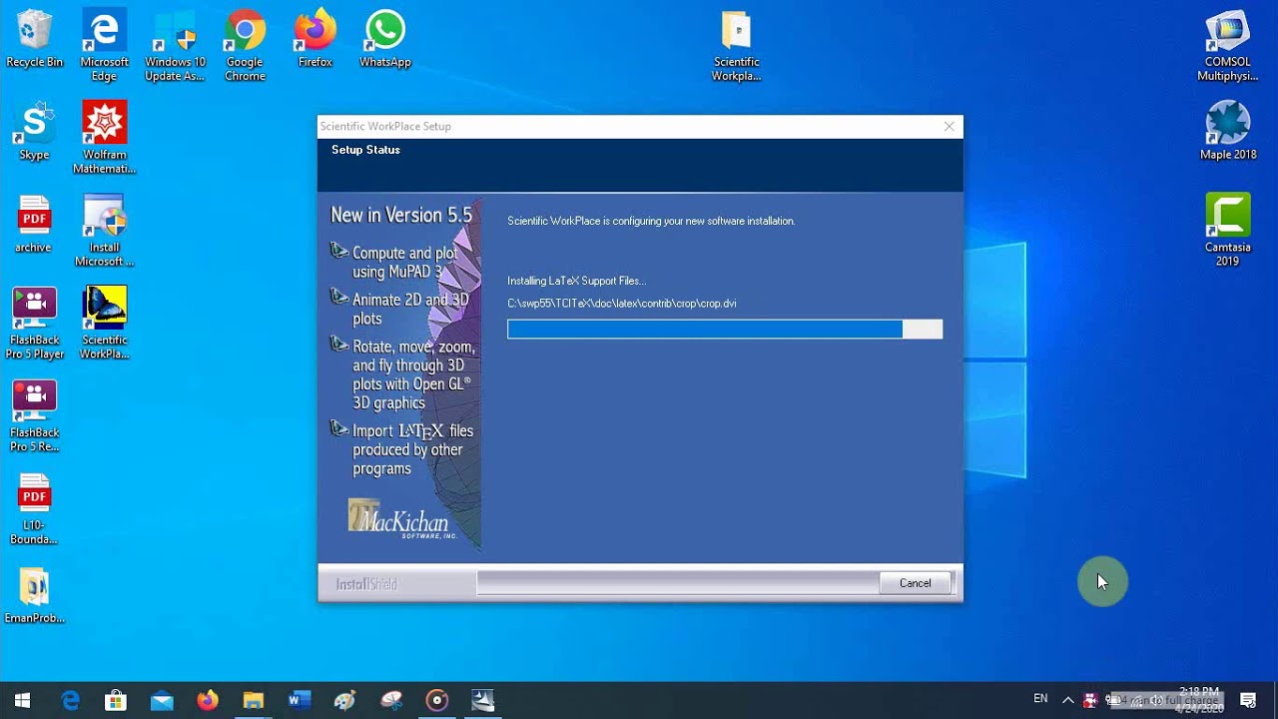
Task: Switch to the setup installer taskbar icon
Action: [483, 700]
